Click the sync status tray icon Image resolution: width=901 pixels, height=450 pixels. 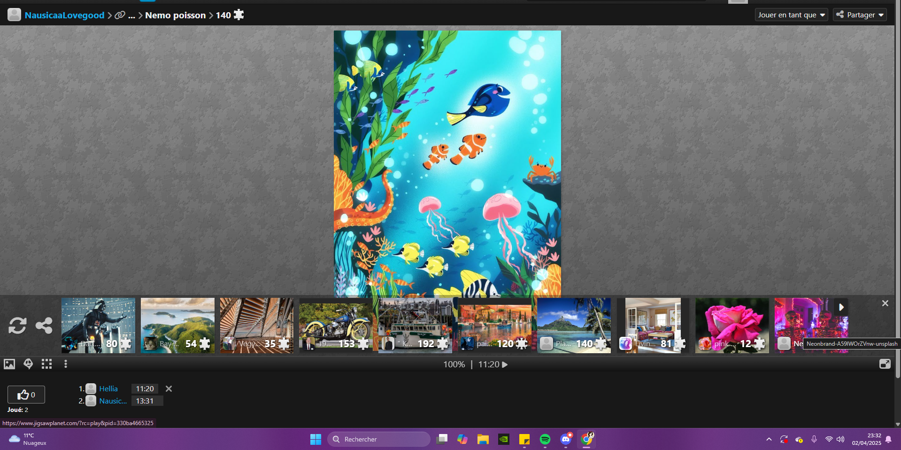click(784, 439)
